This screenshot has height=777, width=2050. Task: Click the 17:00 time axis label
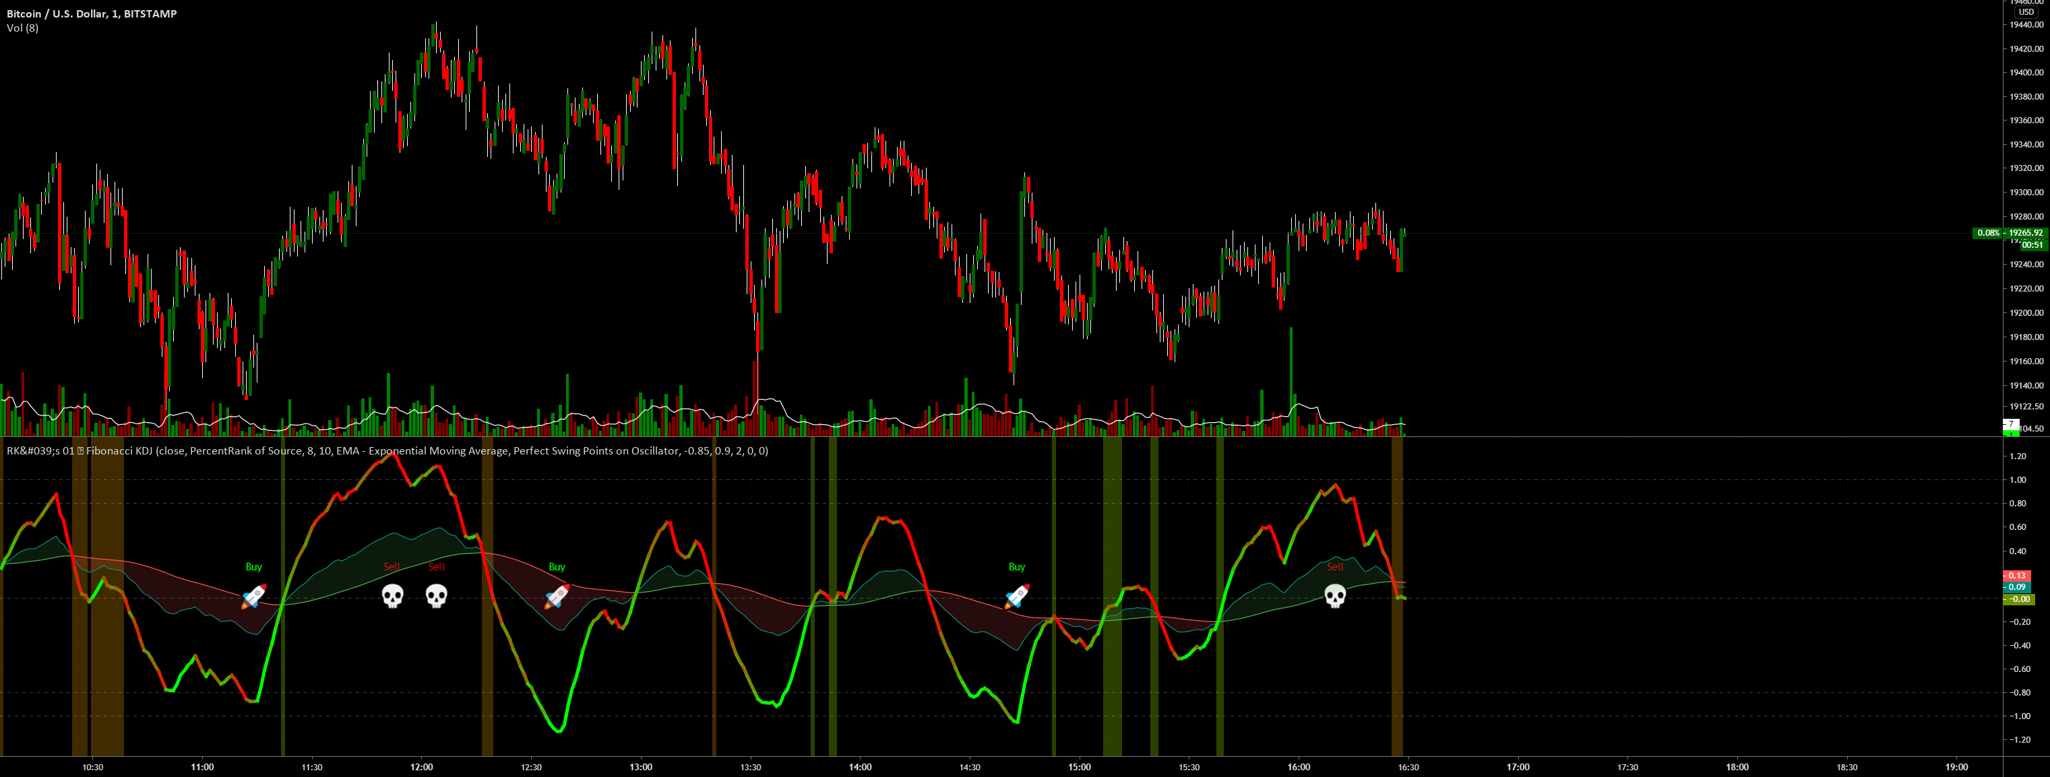tap(1518, 768)
